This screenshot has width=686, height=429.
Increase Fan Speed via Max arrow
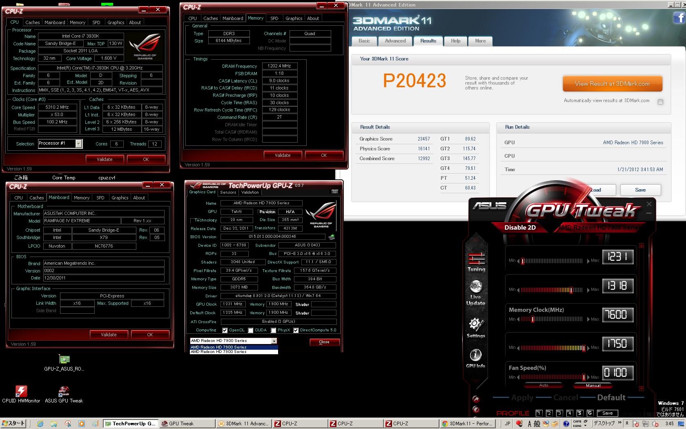click(x=588, y=378)
